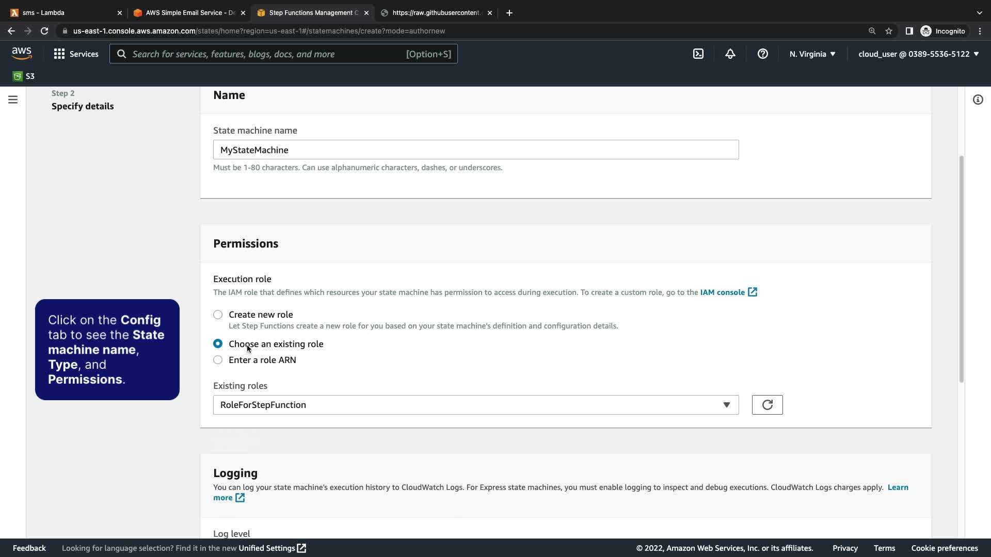991x557 pixels.
Task: Refresh the existing roles list
Action: pyautogui.click(x=767, y=405)
